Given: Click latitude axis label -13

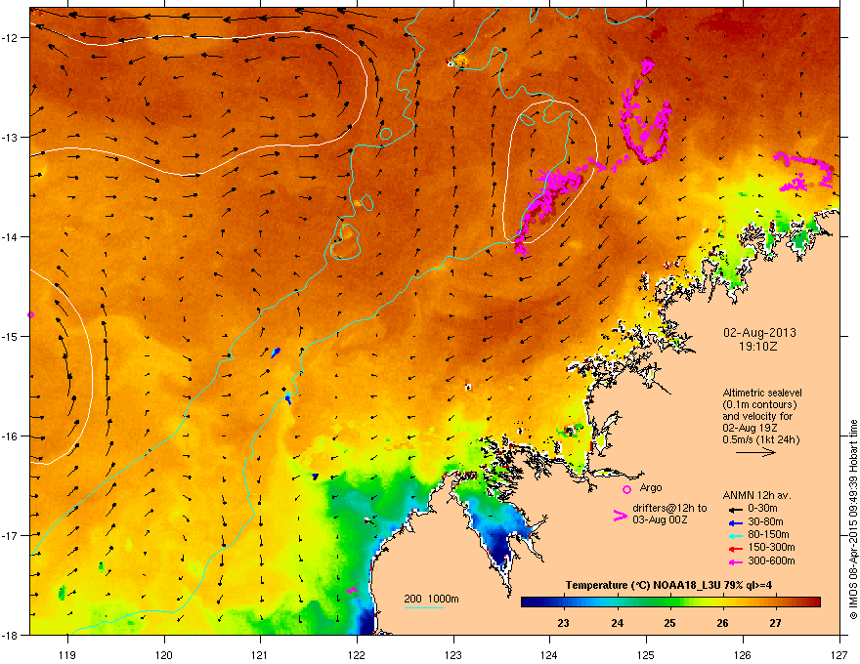Looking at the screenshot, I should [11, 137].
